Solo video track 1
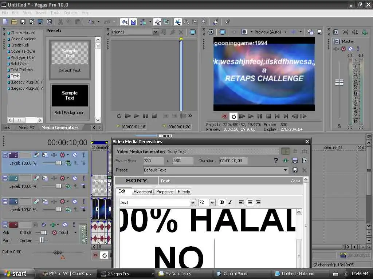 point(83,155)
